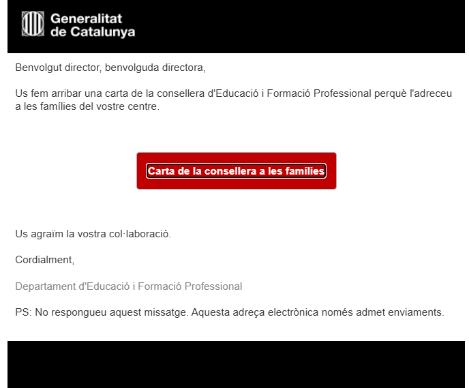Click the closing word 'Cordialment'
This screenshot has width=469, height=388.
(x=44, y=260)
